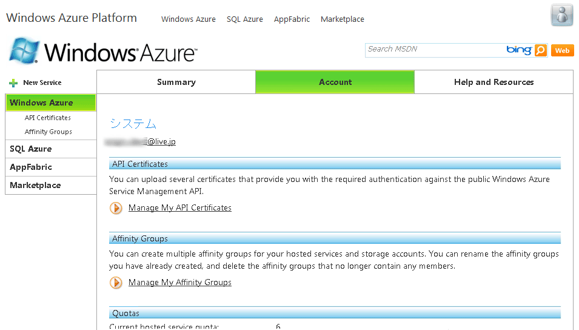Open Marketplace in top navigation
Image resolution: width=579 pixels, height=330 pixels.
point(343,19)
